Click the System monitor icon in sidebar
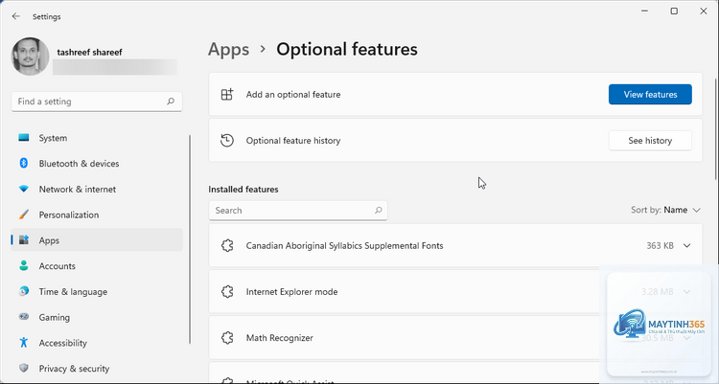This screenshot has width=719, height=384. tap(24, 138)
